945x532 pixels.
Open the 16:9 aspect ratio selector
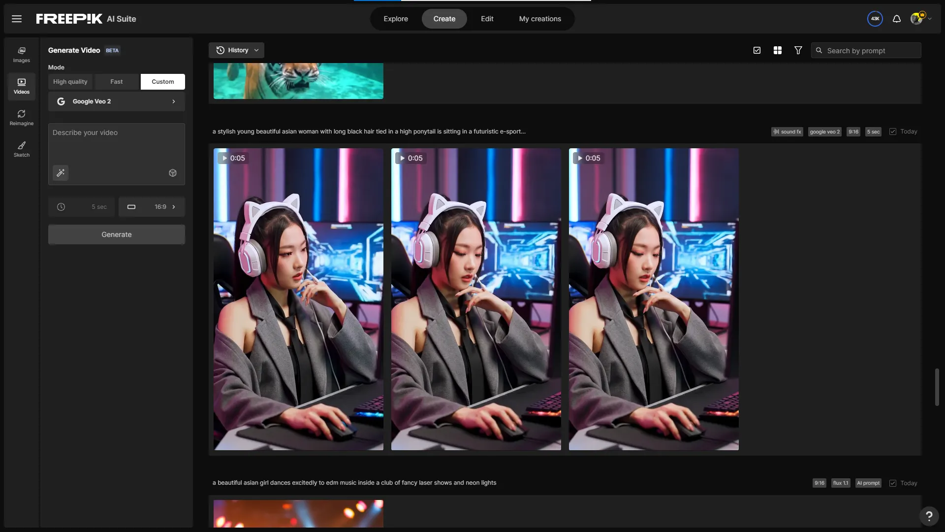click(x=152, y=207)
